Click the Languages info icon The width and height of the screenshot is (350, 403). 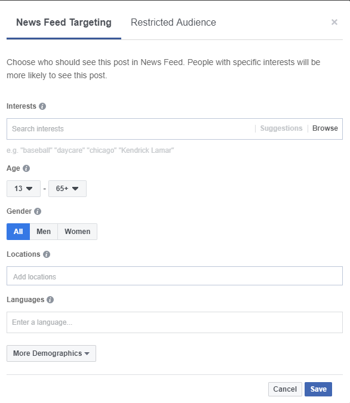(50, 300)
